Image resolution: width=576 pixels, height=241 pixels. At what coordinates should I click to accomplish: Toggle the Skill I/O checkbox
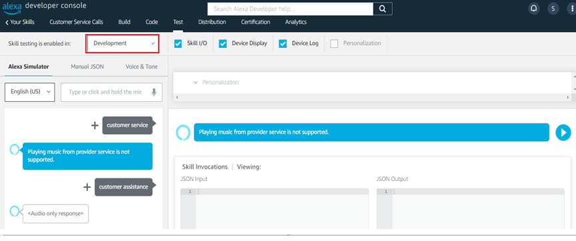178,44
